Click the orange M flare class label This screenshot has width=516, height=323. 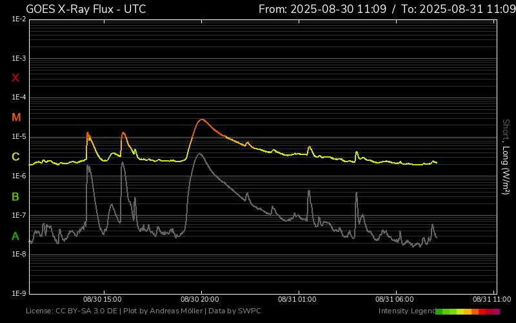(x=16, y=118)
